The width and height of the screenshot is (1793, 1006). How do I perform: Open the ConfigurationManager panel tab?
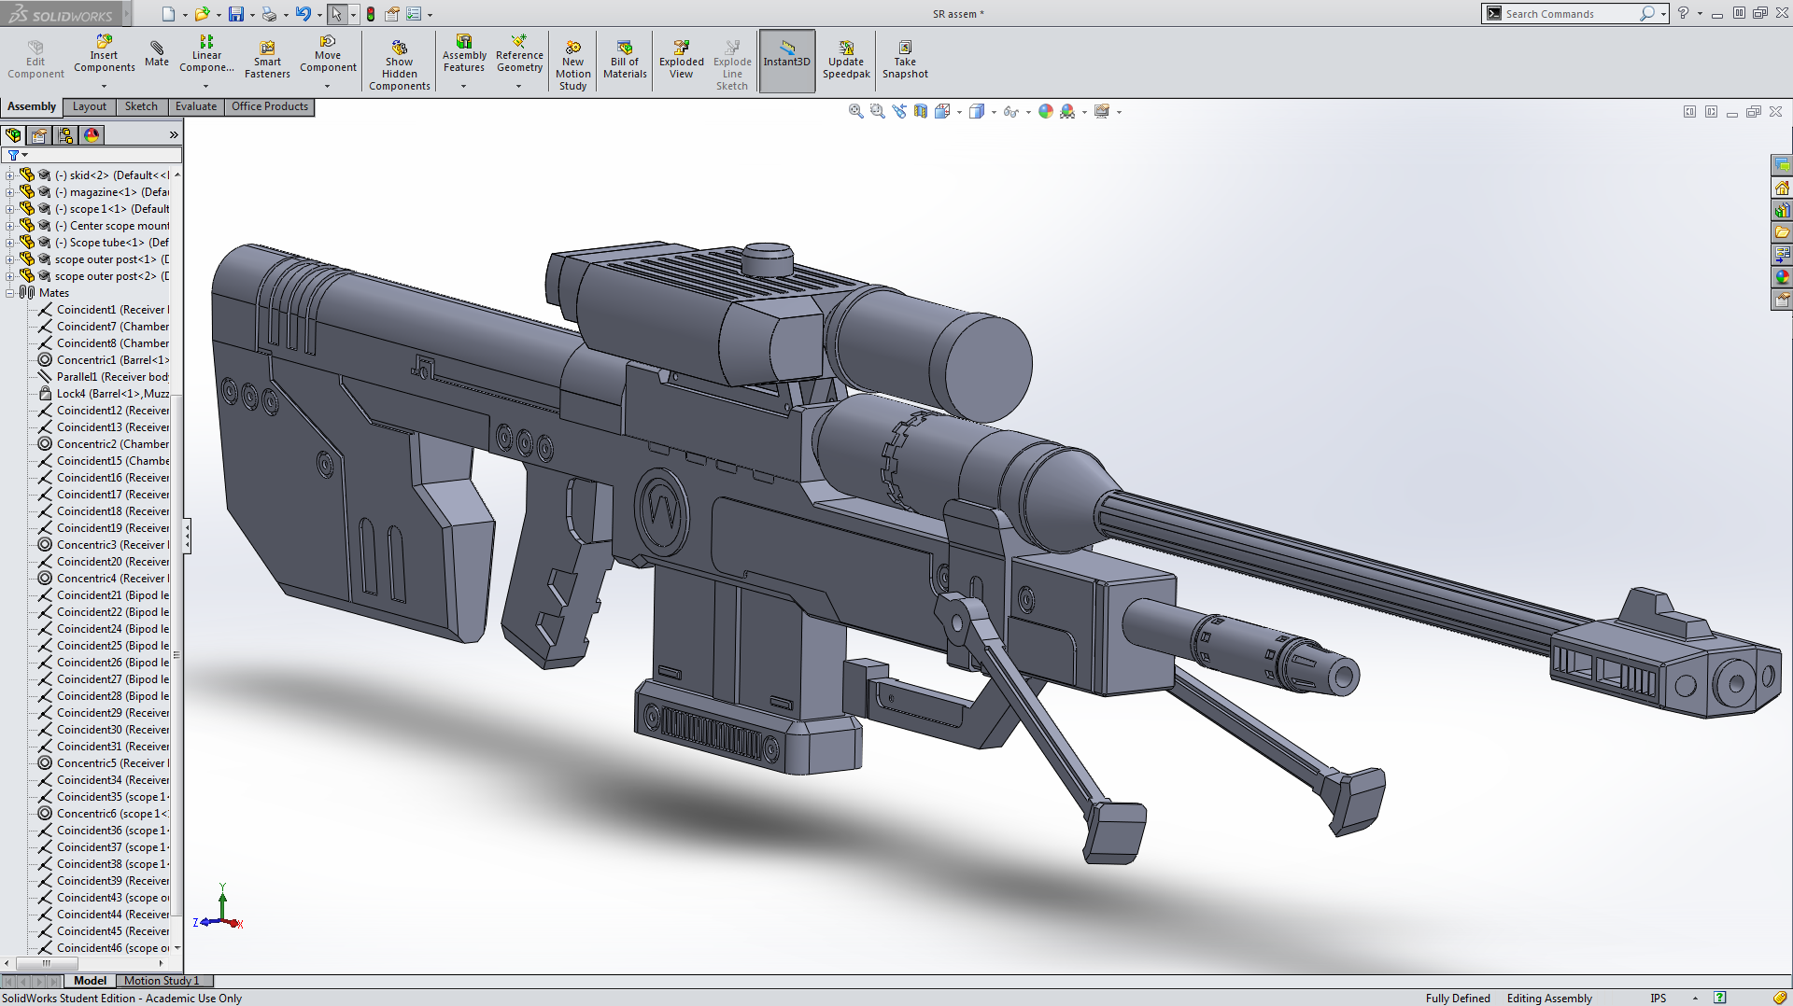pos(65,135)
